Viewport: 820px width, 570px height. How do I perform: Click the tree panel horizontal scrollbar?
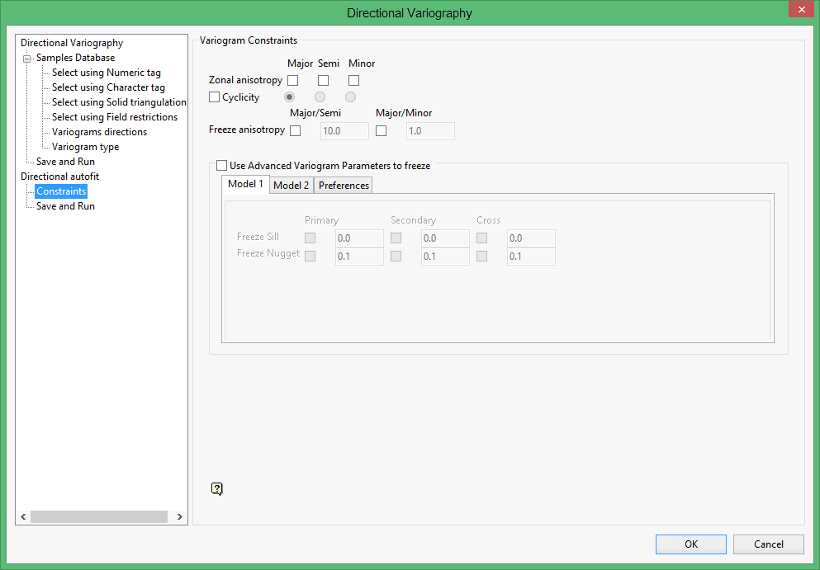pyautogui.click(x=97, y=516)
